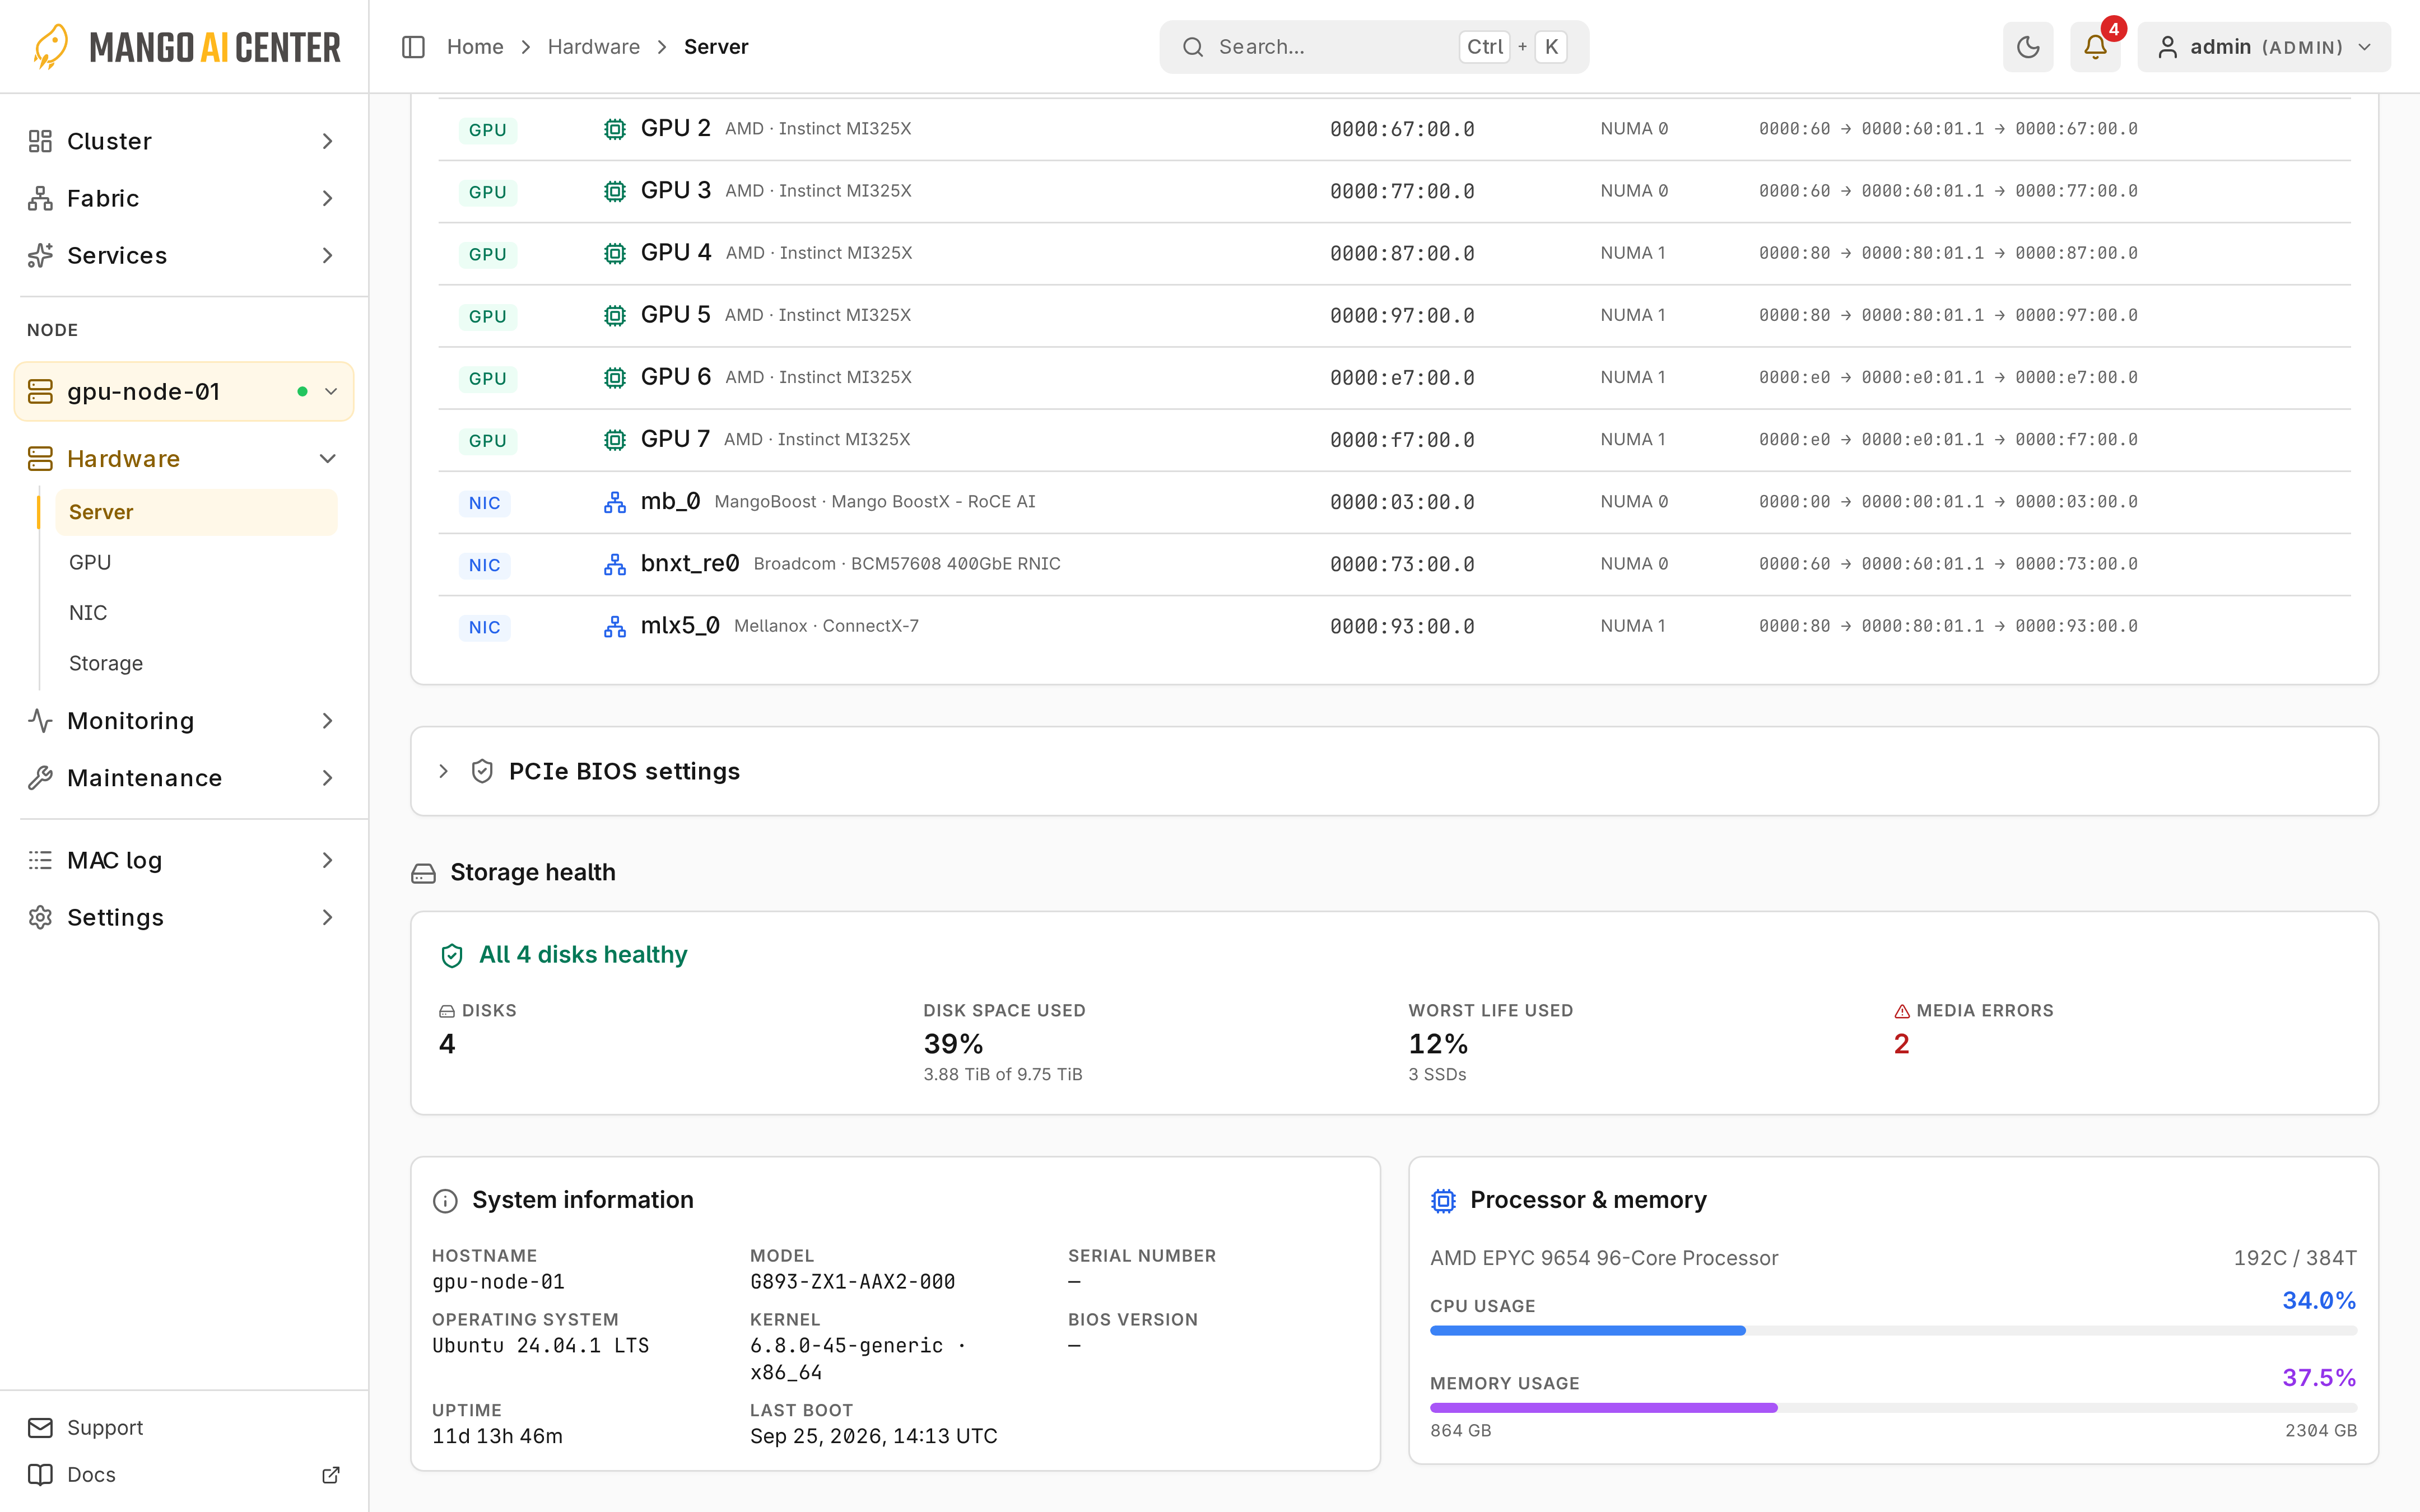Viewport: 2420px width, 1512px height.
Task: Toggle the sidebar panel icon
Action: point(413,47)
